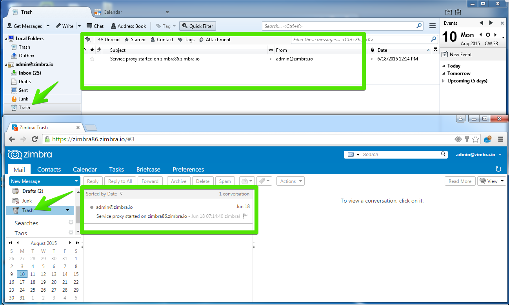Collapse the Local Folders tree
Image resolution: width=509 pixels, height=305 pixels.
point(6,38)
